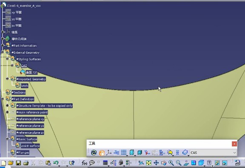Close the 工具 toolbar window
Screen dimensions: 245x168
point(234,144)
